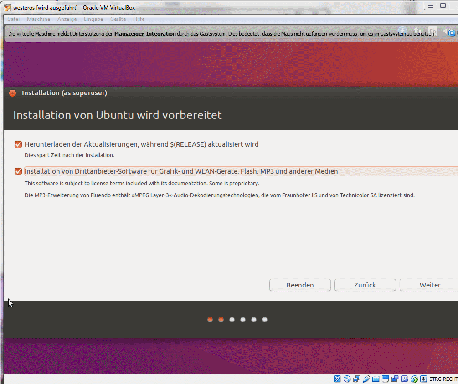The width and height of the screenshot is (458, 384).
Task: Click the heading Installation von Ubuntu wird vorbereitet
Action: (118, 115)
